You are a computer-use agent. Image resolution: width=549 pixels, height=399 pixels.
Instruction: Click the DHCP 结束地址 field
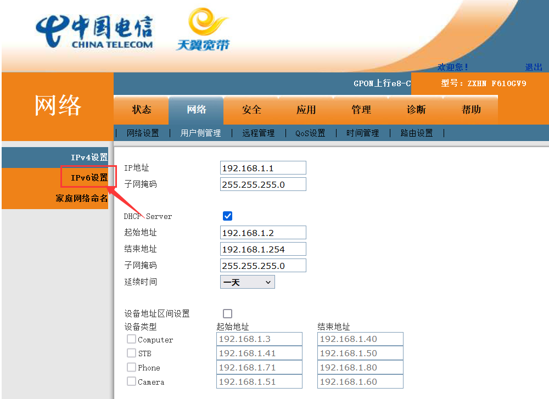pos(264,249)
